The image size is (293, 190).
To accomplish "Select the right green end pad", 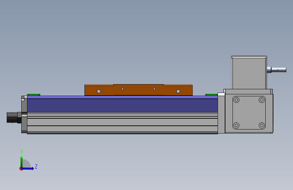I will click(x=211, y=95).
